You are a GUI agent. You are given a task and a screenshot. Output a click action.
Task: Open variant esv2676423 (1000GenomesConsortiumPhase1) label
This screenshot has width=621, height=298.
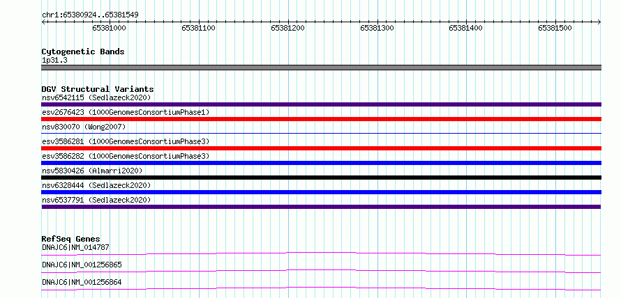[x=126, y=112]
